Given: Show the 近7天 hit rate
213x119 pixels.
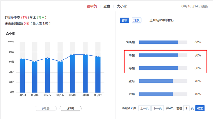Looking at the screenshot, I should tap(70, 109).
